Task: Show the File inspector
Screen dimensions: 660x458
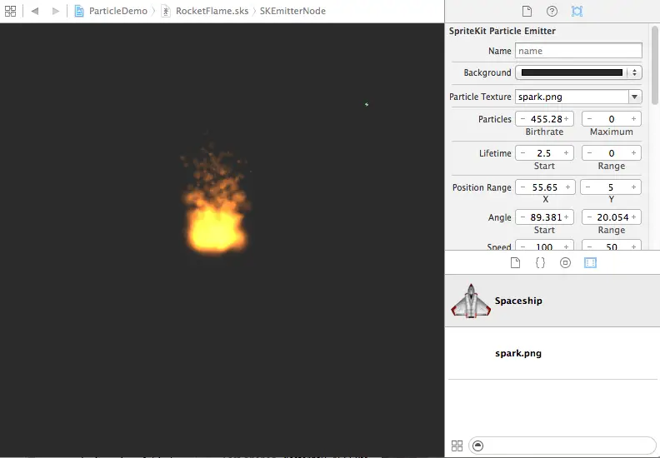Action: (527, 11)
